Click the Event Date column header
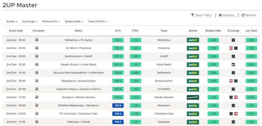 (16, 31)
